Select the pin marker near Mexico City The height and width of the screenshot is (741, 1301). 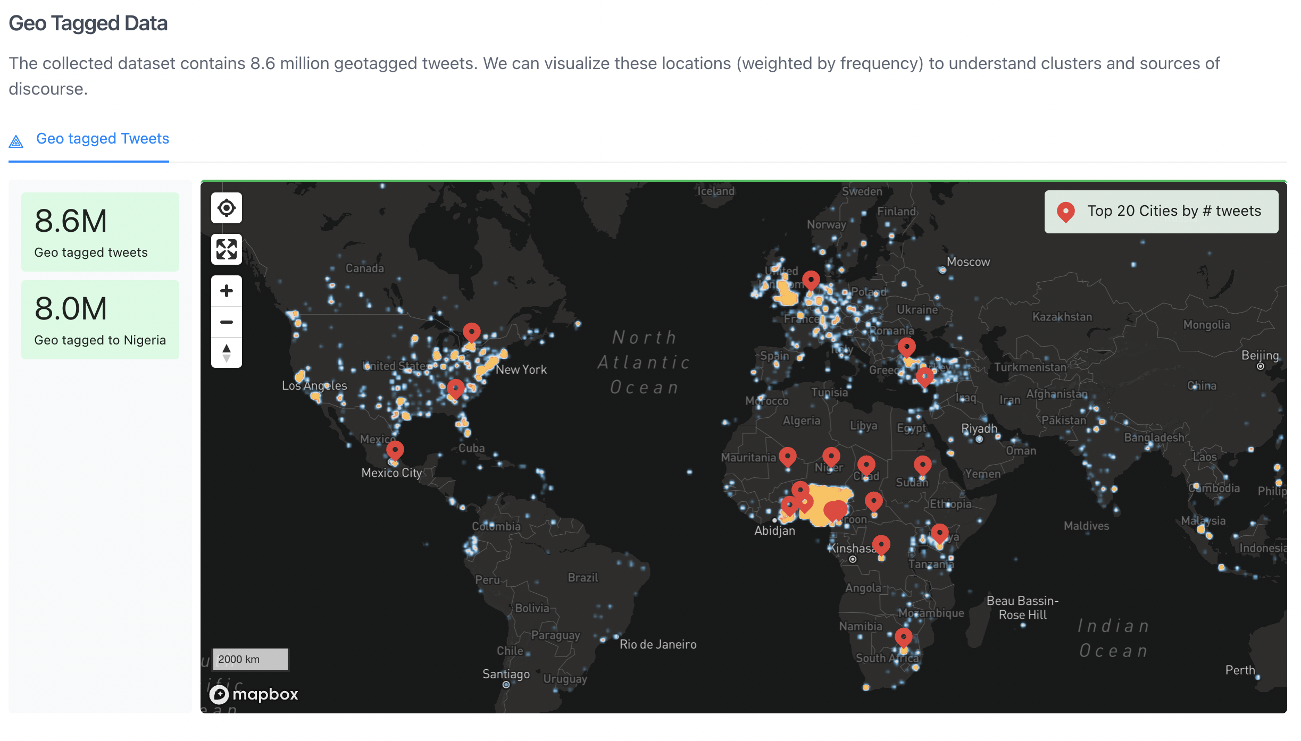coord(395,450)
